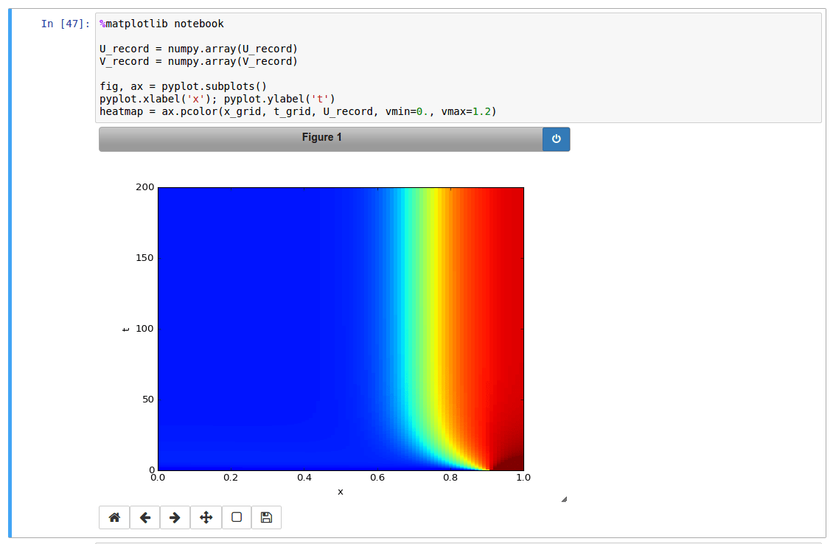Click the Figure 1 title bar
Image resolution: width=833 pixels, height=544 pixels.
click(x=321, y=139)
